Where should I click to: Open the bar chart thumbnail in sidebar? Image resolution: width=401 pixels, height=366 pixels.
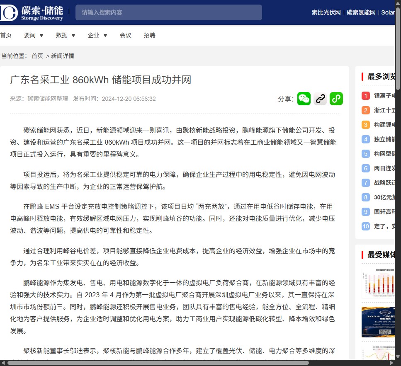(x=378, y=283)
